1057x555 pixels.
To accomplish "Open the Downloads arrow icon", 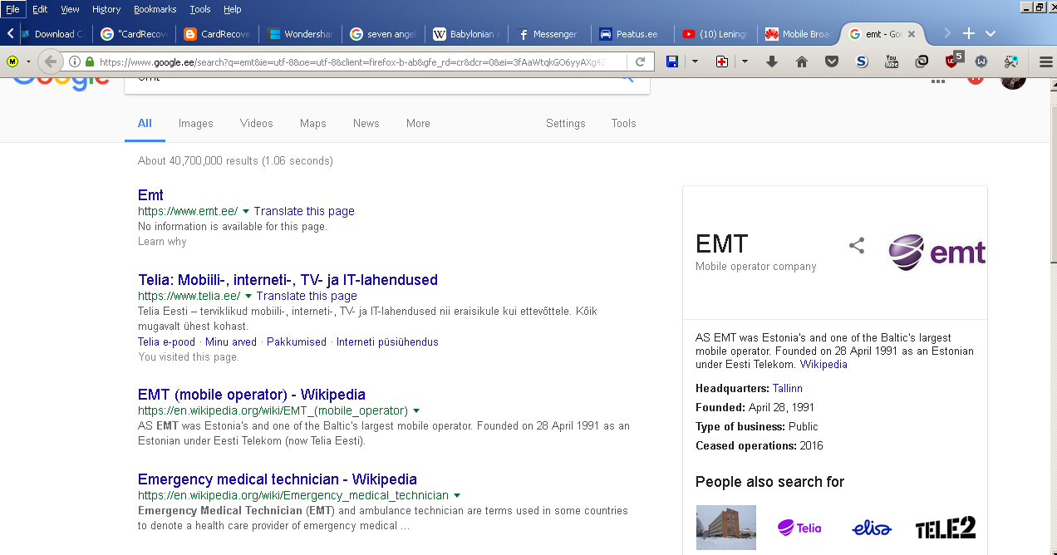I will [x=772, y=61].
